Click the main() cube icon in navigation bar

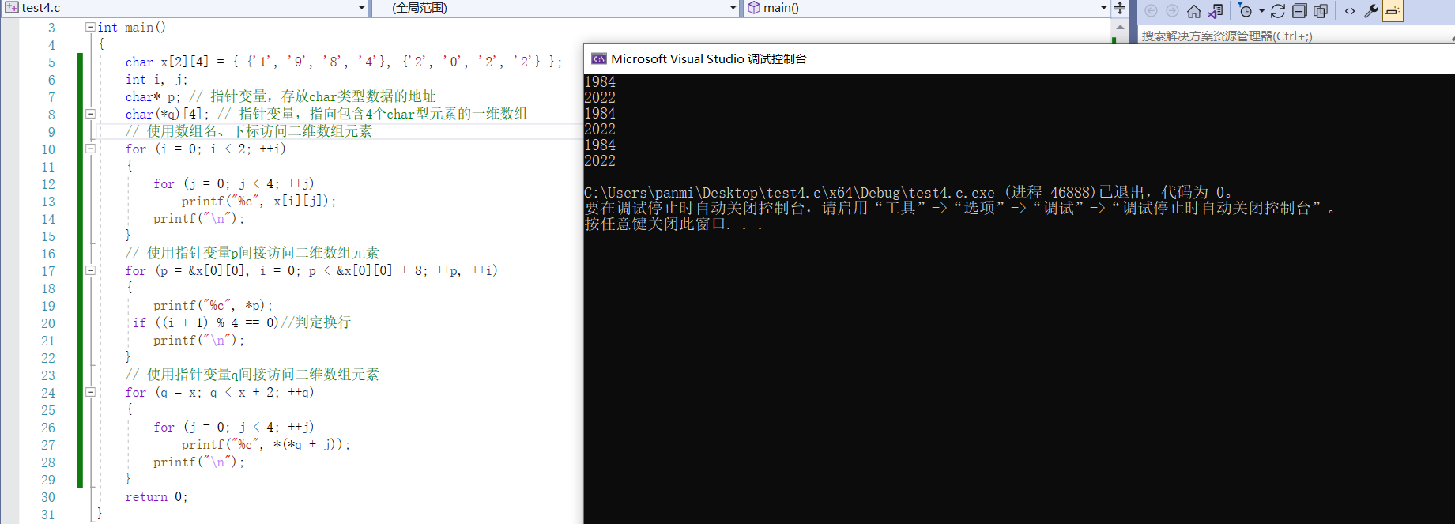click(x=754, y=8)
